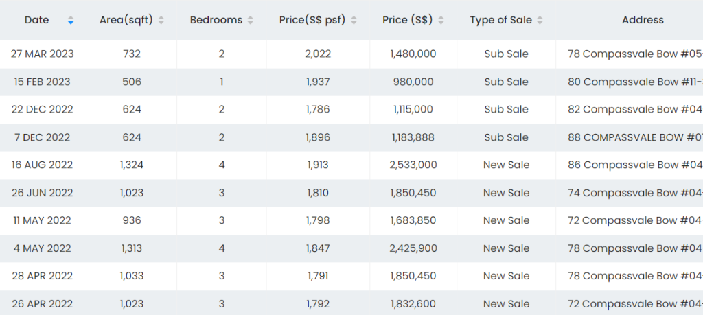Sort by Area(sqft) using its sort arrows
The image size is (703, 315).
(x=161, y=21)
